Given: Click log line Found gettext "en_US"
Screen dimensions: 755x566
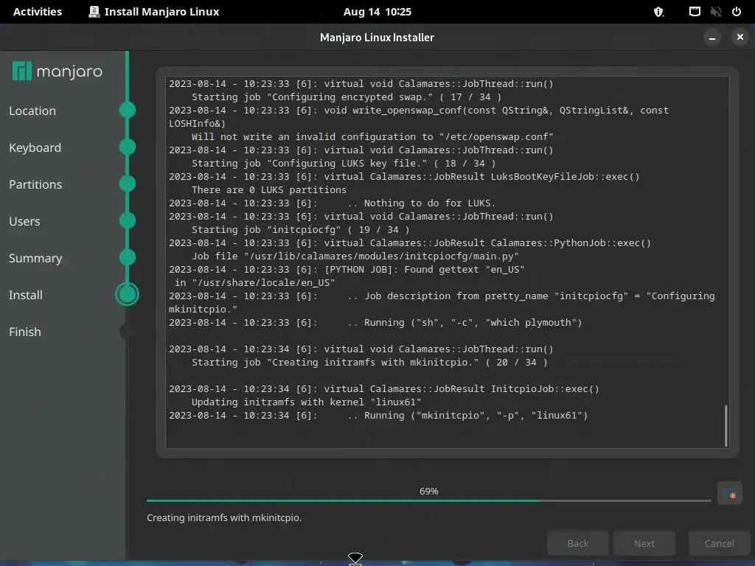Looking at the screenshot, I should coord(347,270).
